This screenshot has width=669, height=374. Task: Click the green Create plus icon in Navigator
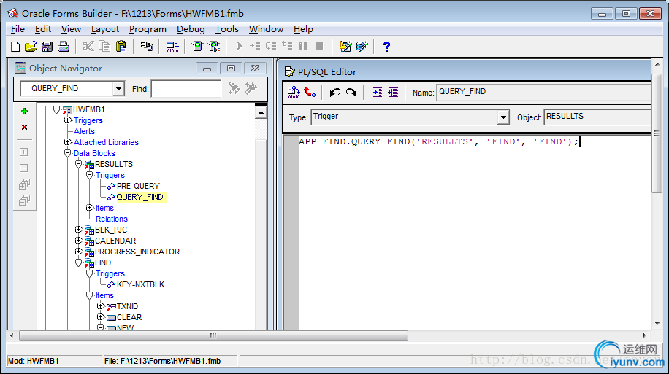(x=24, y=111)
